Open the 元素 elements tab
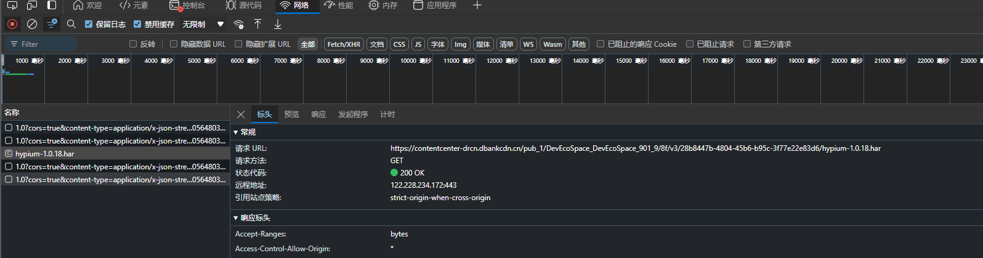 click(x=134, y=6)
